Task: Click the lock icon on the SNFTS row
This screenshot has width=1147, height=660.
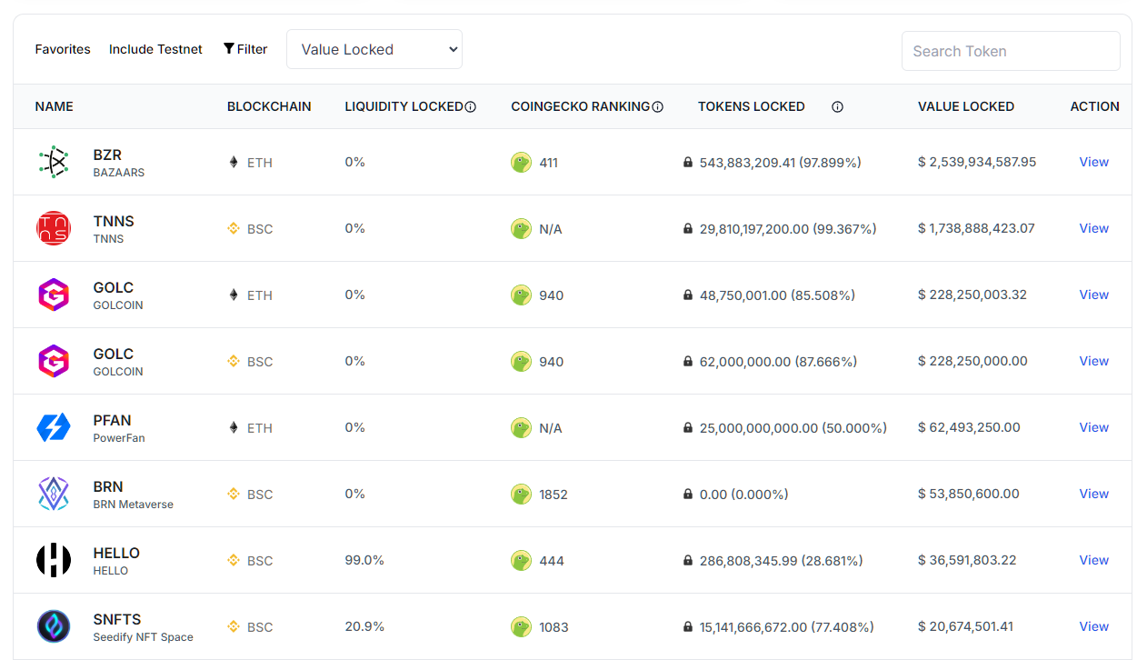Action: coord(688,626)
